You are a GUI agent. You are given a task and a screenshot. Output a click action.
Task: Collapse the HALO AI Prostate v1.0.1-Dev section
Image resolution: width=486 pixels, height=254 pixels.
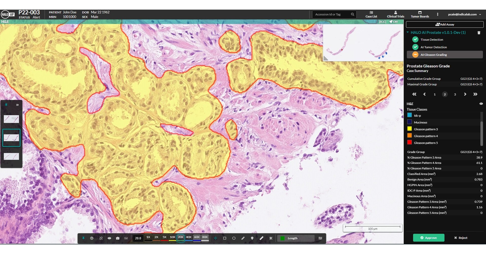[x=407, y=32]
